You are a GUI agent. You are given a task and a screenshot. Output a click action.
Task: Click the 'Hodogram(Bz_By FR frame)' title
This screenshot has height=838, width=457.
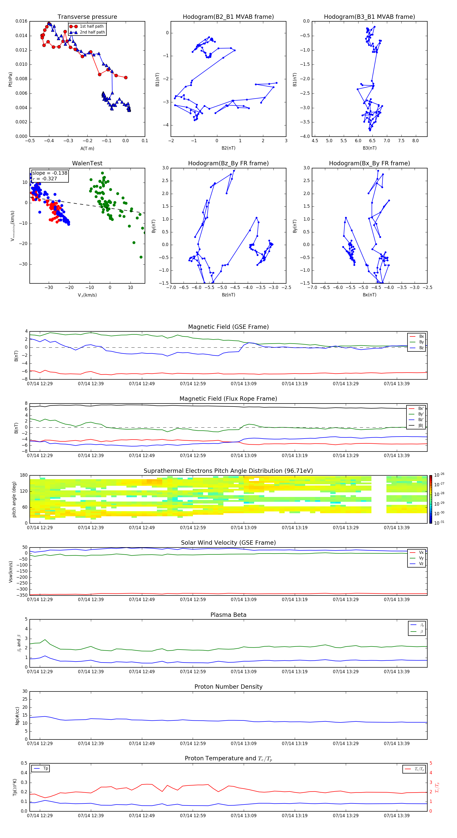[228, 163]
